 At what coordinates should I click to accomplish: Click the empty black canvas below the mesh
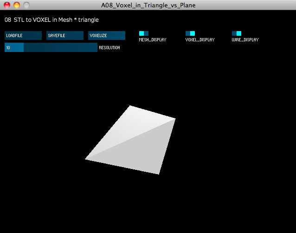[x=148, y=204]
